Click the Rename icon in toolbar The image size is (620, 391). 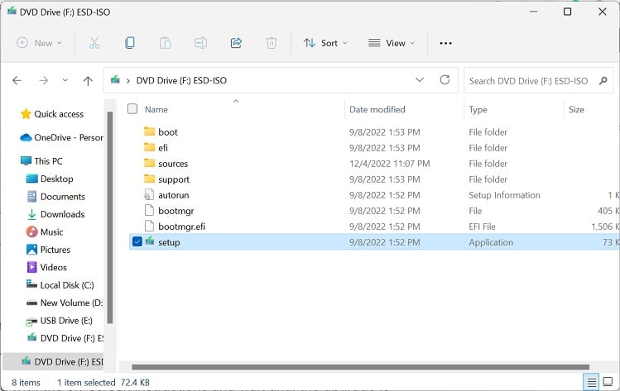[x=200, y=43]
